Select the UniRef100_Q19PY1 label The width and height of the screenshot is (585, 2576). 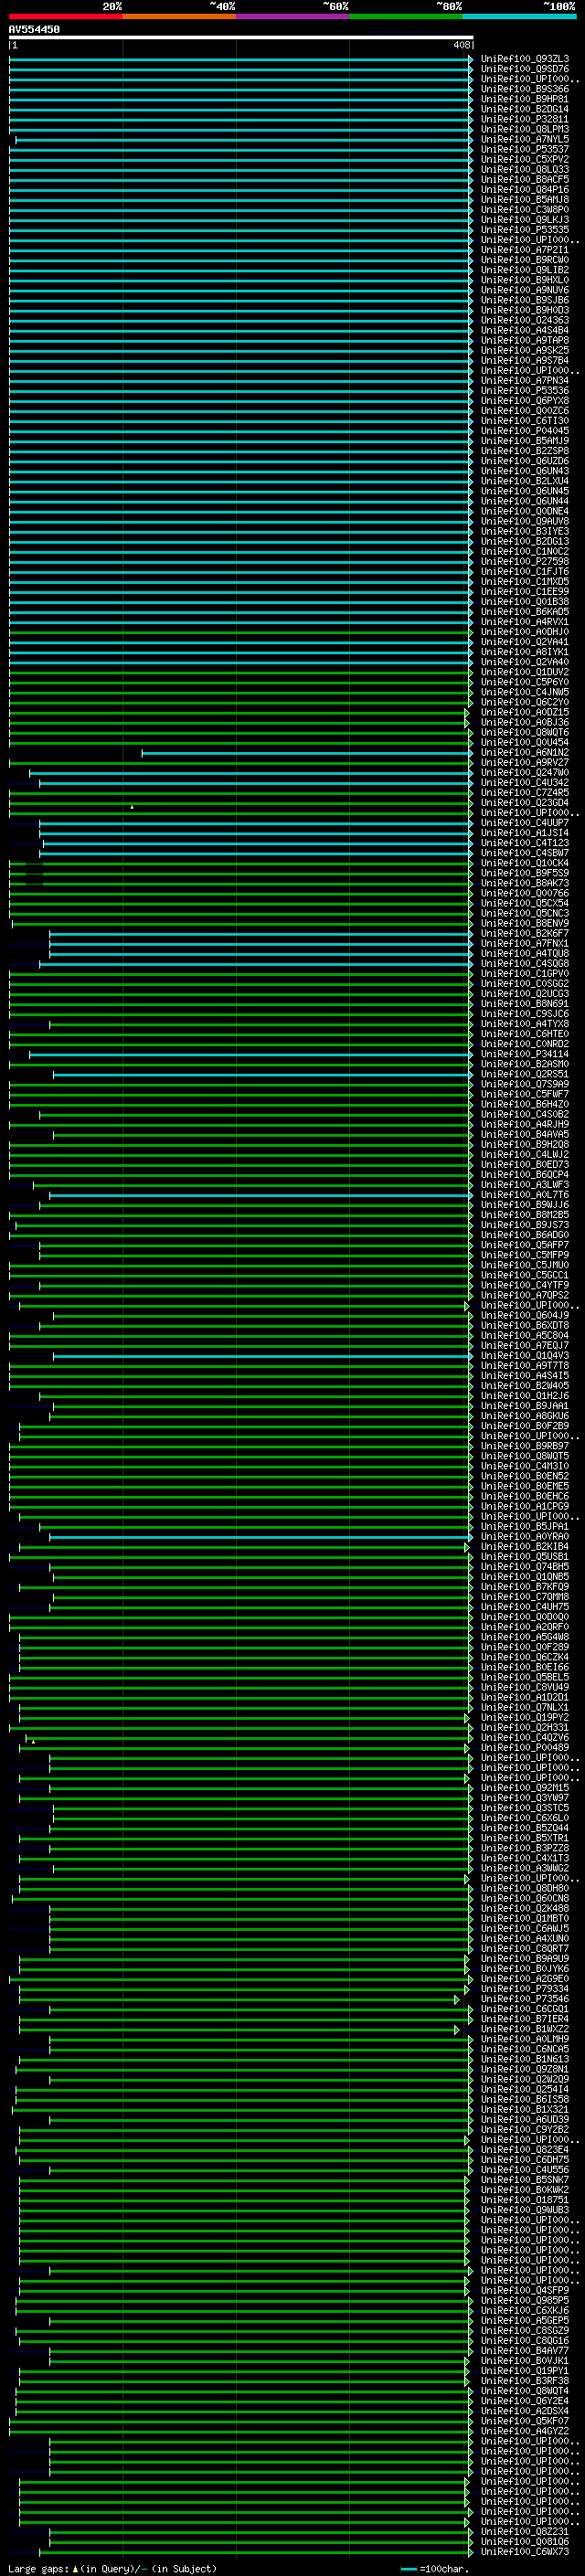coord(524,2370)
